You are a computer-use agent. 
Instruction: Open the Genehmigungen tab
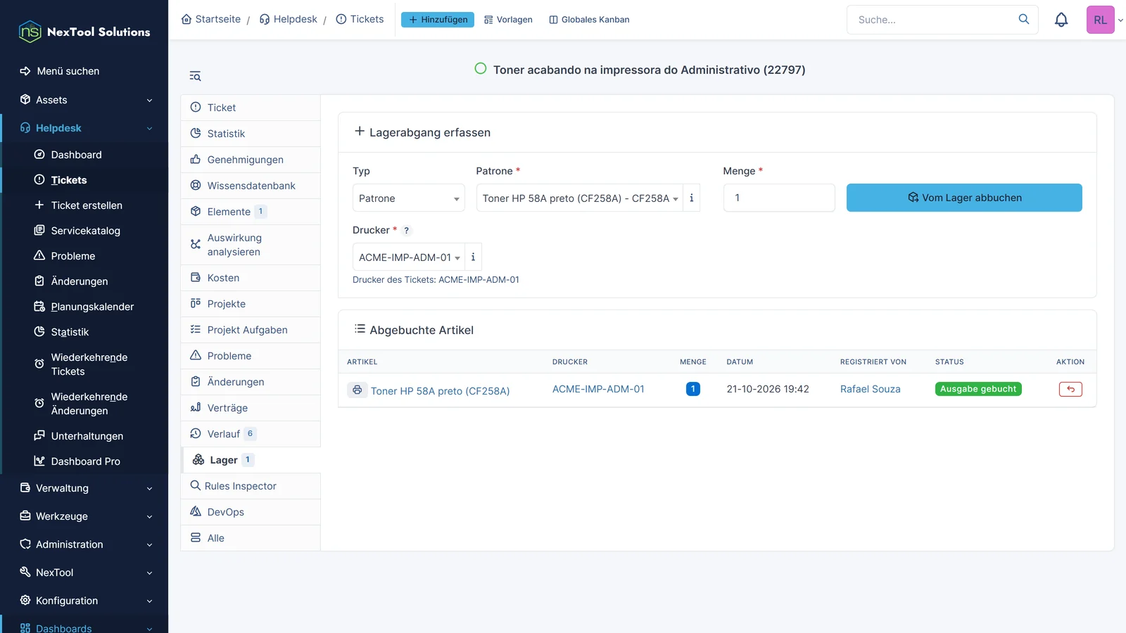coord(251,160)
